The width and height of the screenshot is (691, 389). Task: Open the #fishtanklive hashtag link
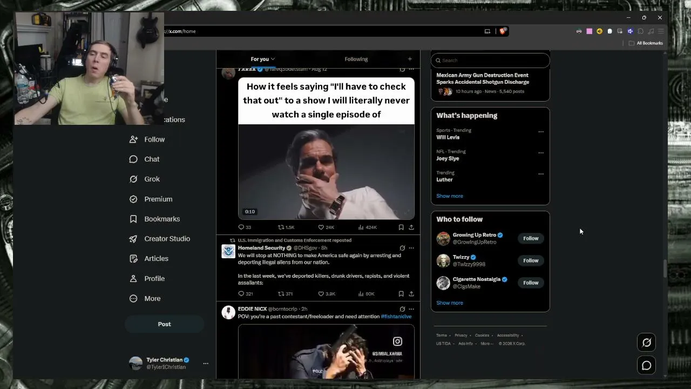(x=396, y=317)
